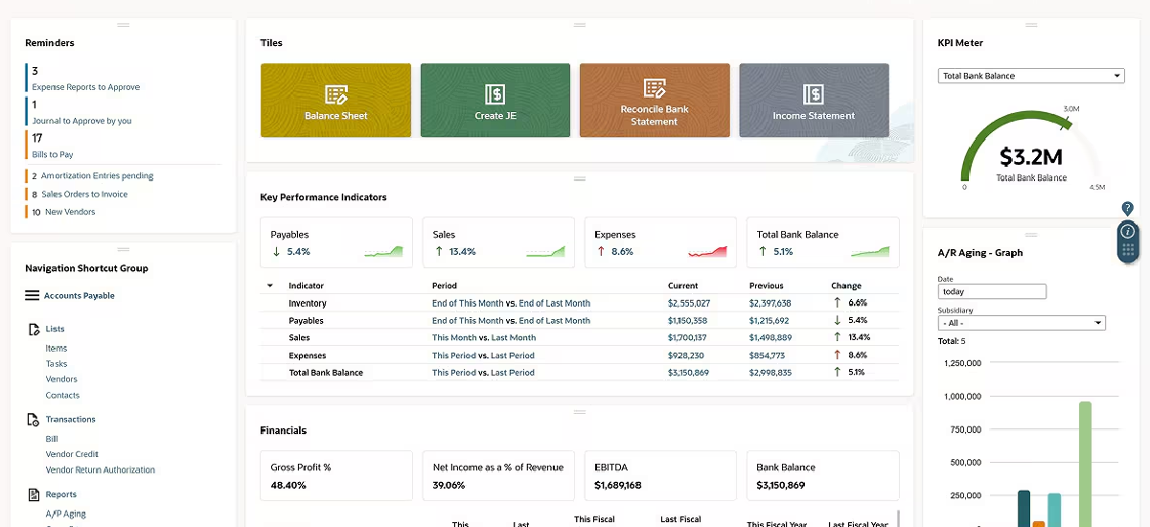This screenshot has width=1150, height=527.
Task: Open the Bills to Pay reminder
Action: [x=53, y=154]
